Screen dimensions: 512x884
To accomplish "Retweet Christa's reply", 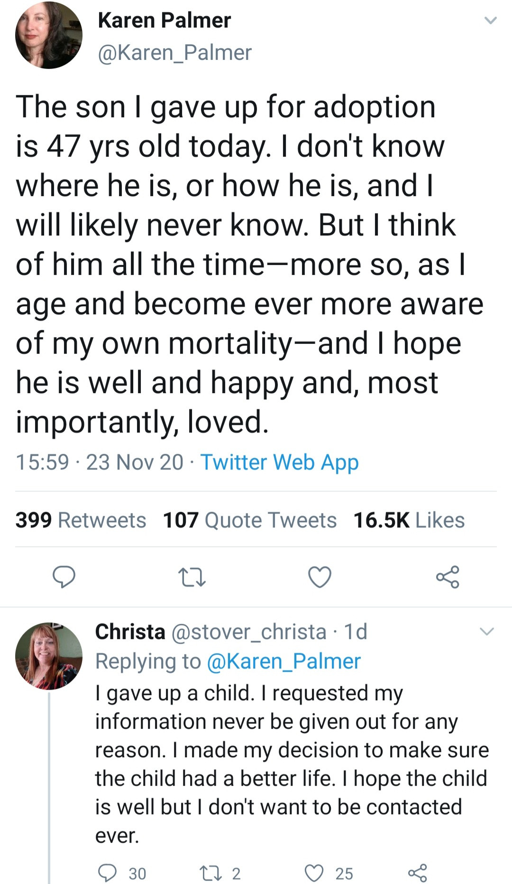I will pyautogui.click(x=209, y=873).
